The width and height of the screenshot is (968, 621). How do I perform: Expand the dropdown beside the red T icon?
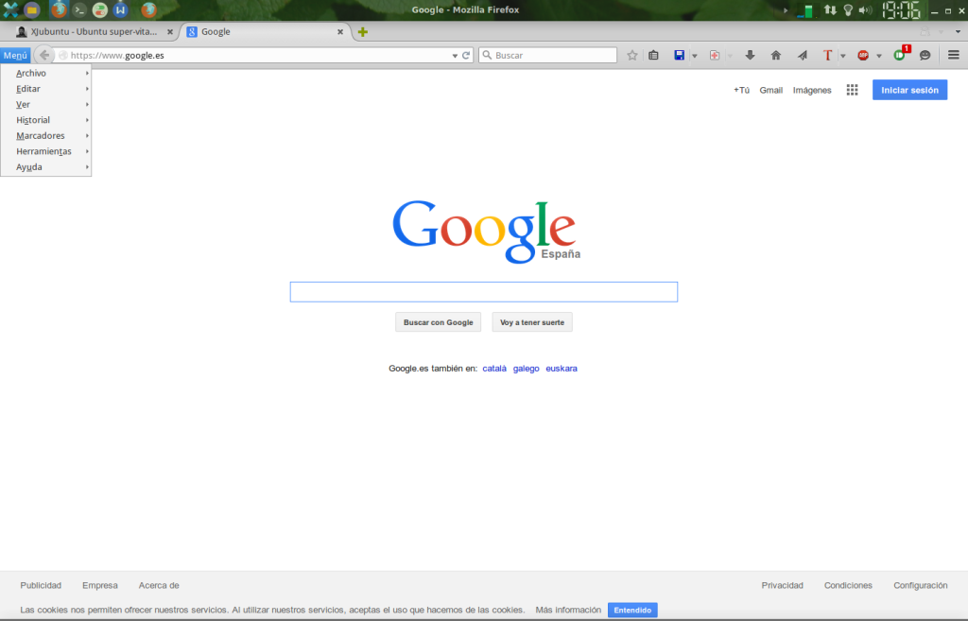[x=842, y=56]
